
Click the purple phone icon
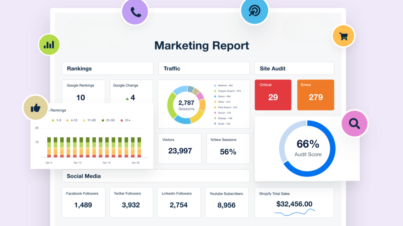point(135,12)
